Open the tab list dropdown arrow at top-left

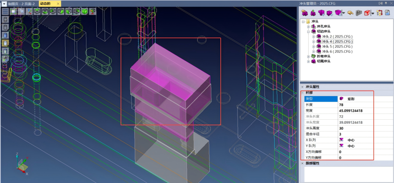coord(4,4)
